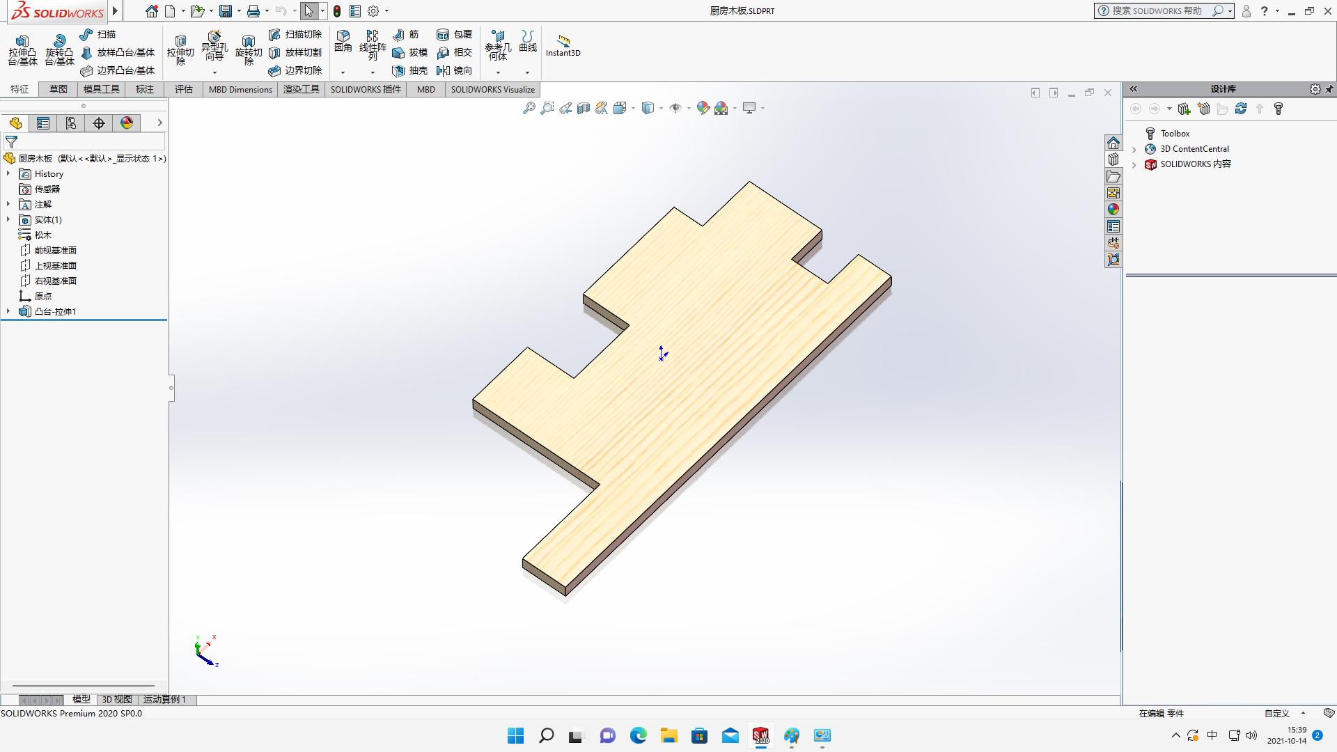This screenshot has width=1337, height=752.
Task: Click the Rebuild traffic light icon
Action: 337,11
